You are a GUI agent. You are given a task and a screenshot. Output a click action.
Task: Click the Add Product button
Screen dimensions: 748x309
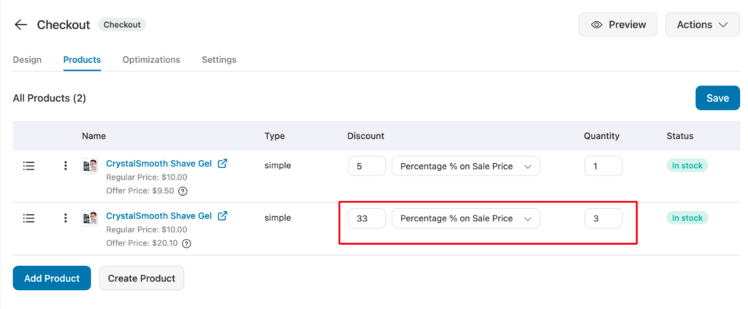[x=51, y=278]
